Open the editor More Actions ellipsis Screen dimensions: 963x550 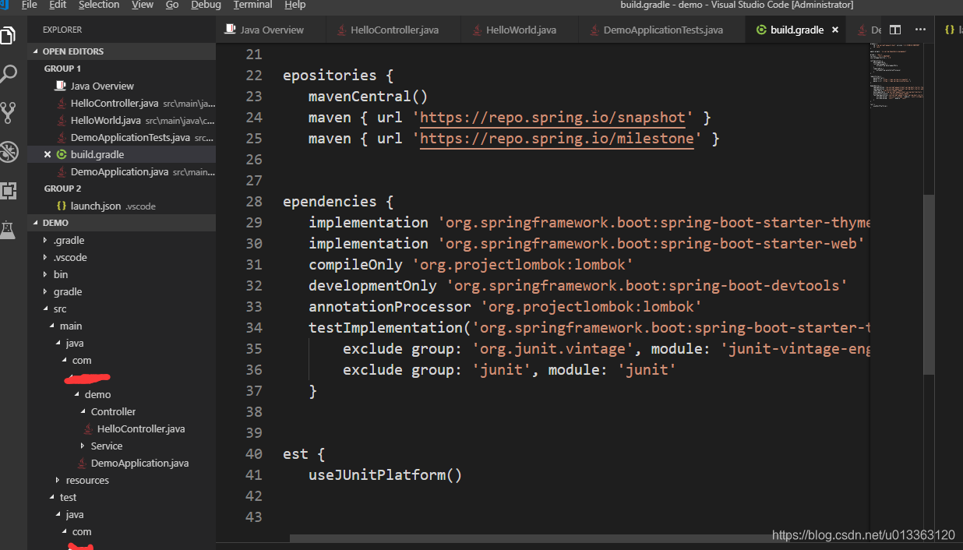tap(920, 30)
